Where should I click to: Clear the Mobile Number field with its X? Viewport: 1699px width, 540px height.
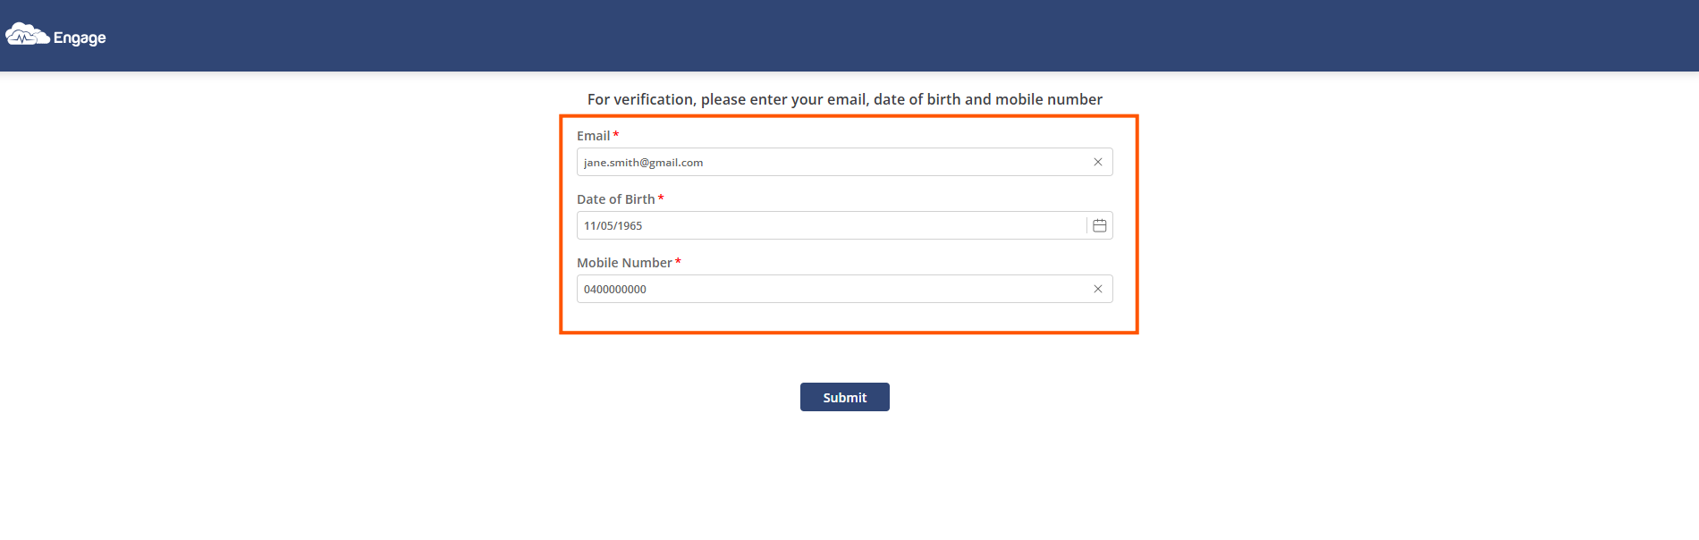click(1097, 289)
